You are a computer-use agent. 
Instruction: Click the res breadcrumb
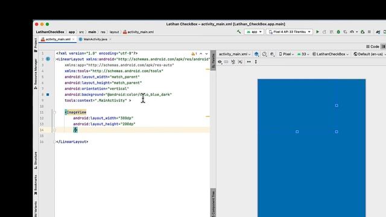pos(103,32)
